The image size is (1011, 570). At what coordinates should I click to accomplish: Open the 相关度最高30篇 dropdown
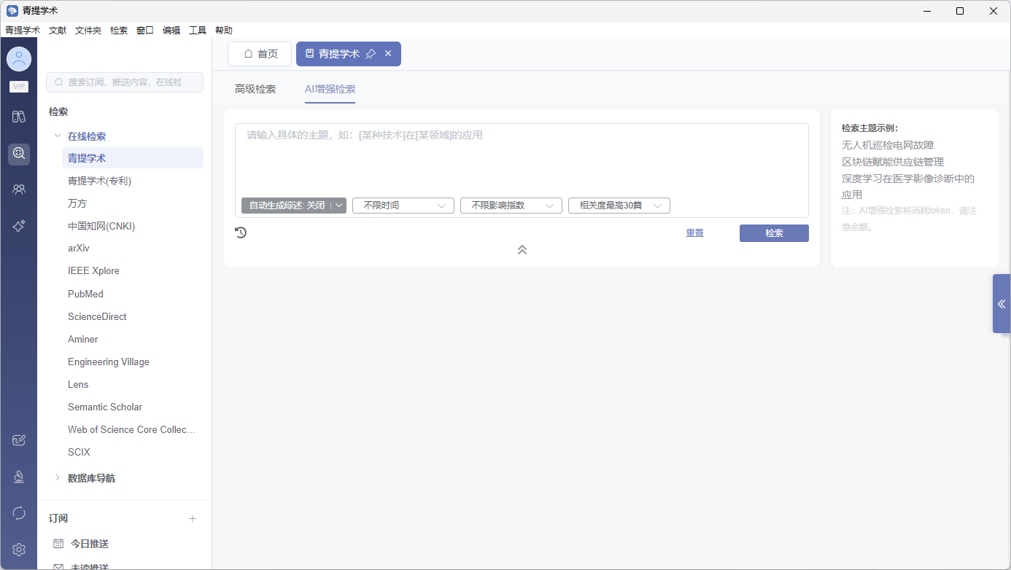tap(619, 206)
